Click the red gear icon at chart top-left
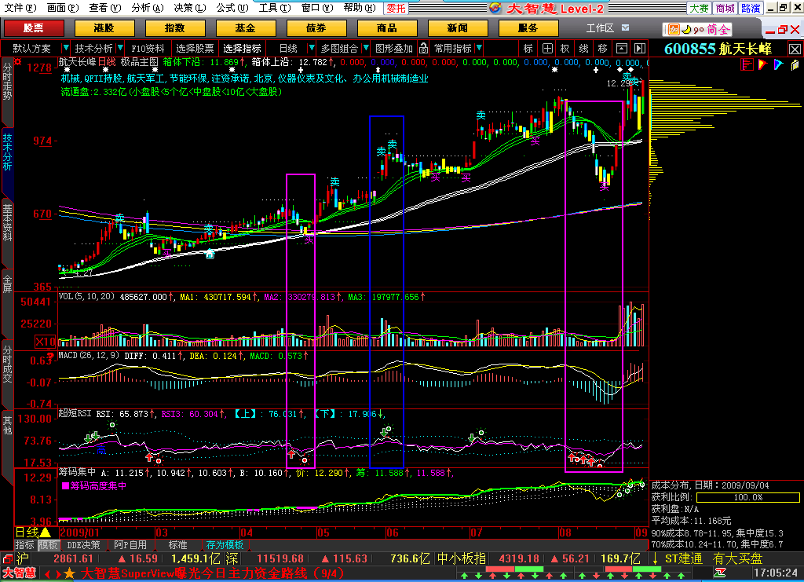The width and height of the screenshot is (804, 582). [x=18, y=62]
